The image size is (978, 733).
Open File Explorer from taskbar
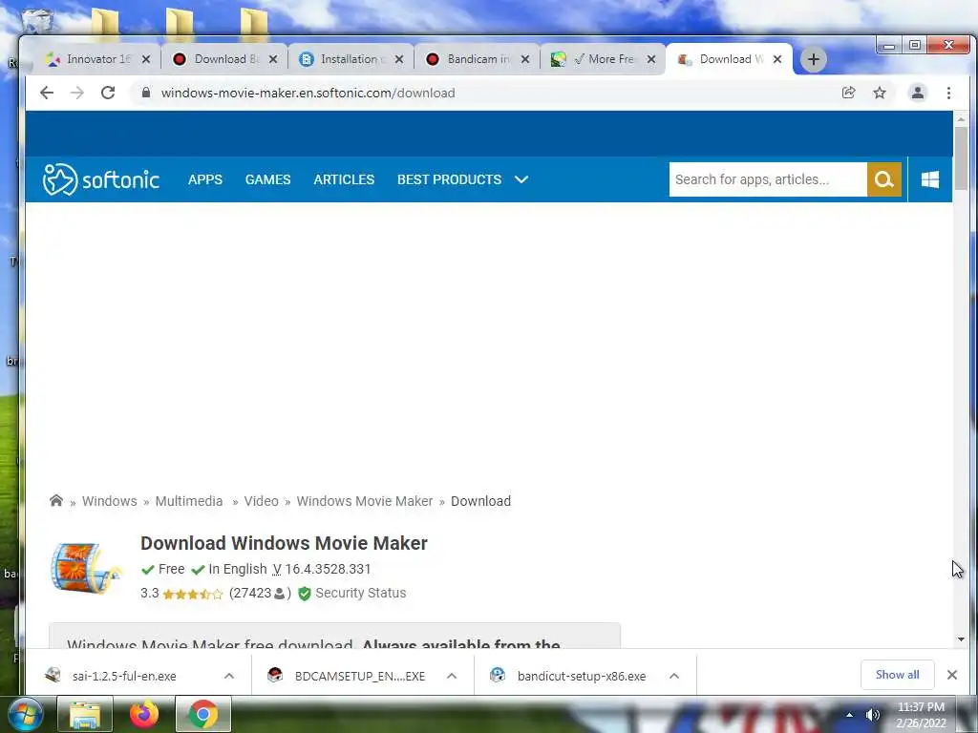[85, 714]
